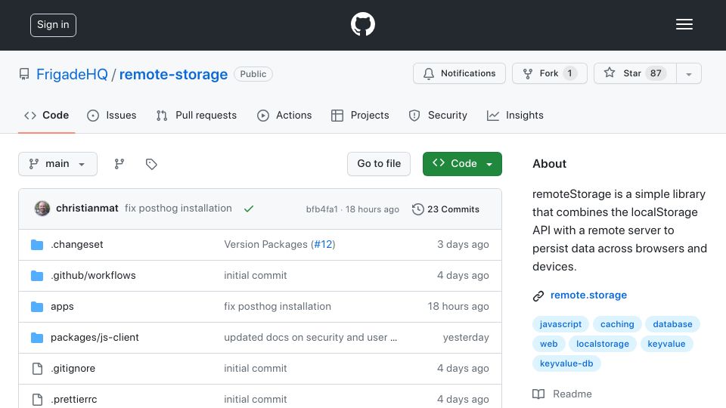Open the .gitignore file name
Viewport: 726px width, 408px height.
pos(73,368)
